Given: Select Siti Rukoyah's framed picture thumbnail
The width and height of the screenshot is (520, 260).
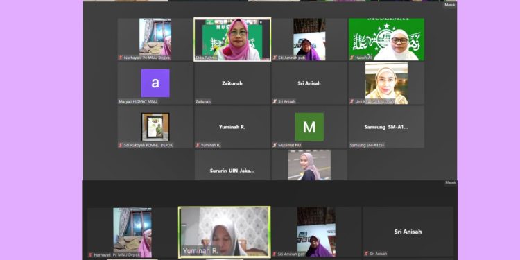Looking at the screenshot, I should coord(155,127).
